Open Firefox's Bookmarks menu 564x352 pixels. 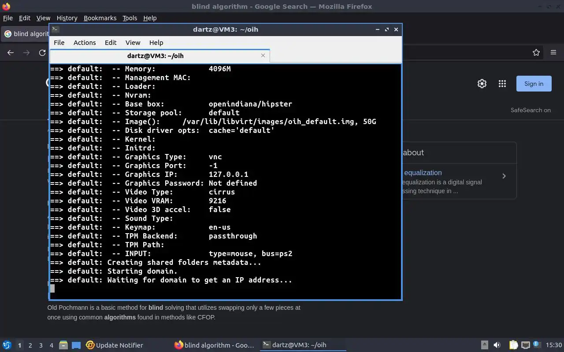click(x=100, y=18)
